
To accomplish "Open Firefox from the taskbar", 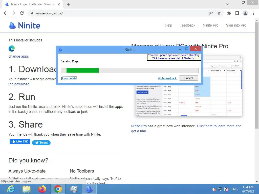I will [42, 189].
